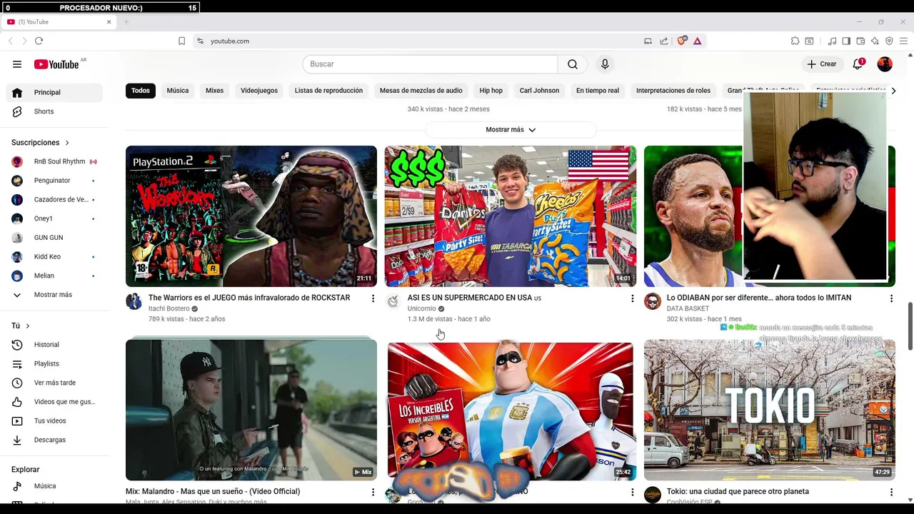Click the share page icon in address bar

click(664, 41)
